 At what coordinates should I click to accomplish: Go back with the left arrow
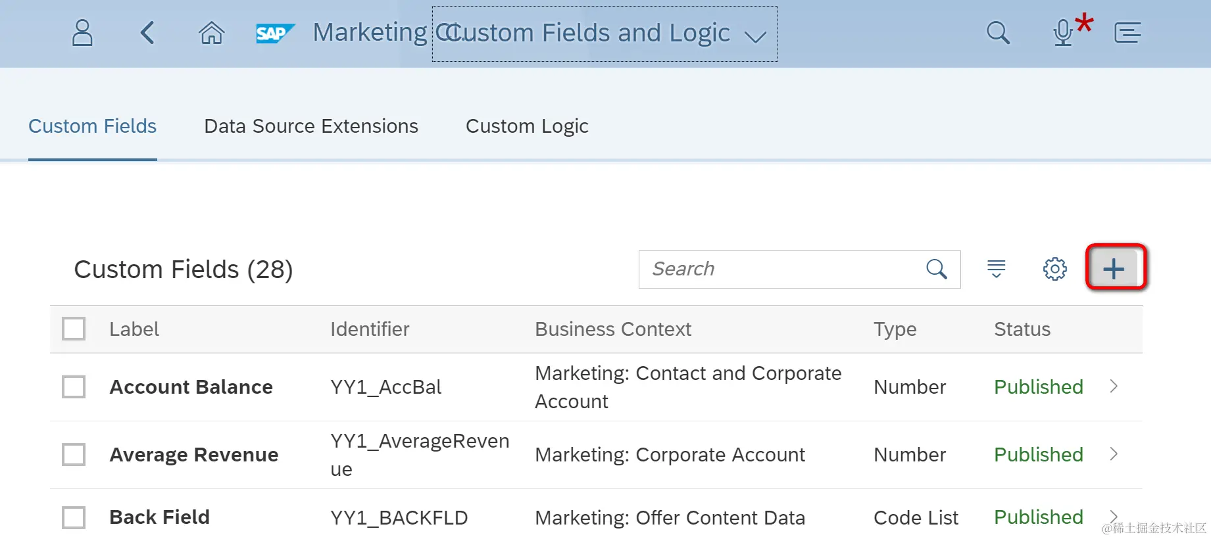tap(147, 33)
